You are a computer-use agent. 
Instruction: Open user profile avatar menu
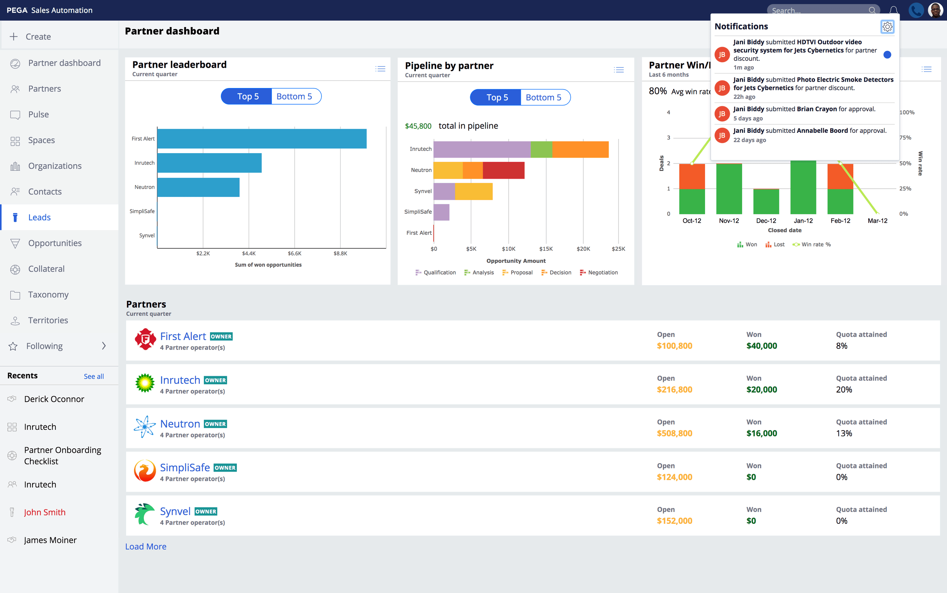936,11
